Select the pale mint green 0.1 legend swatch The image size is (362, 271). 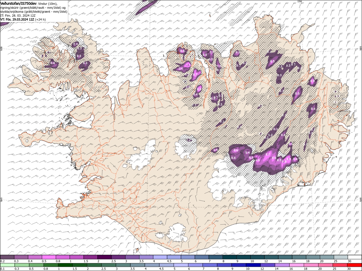pos(7,265)
